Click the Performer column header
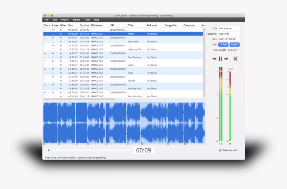Screen dimensions: 287x189 point(155,25)
